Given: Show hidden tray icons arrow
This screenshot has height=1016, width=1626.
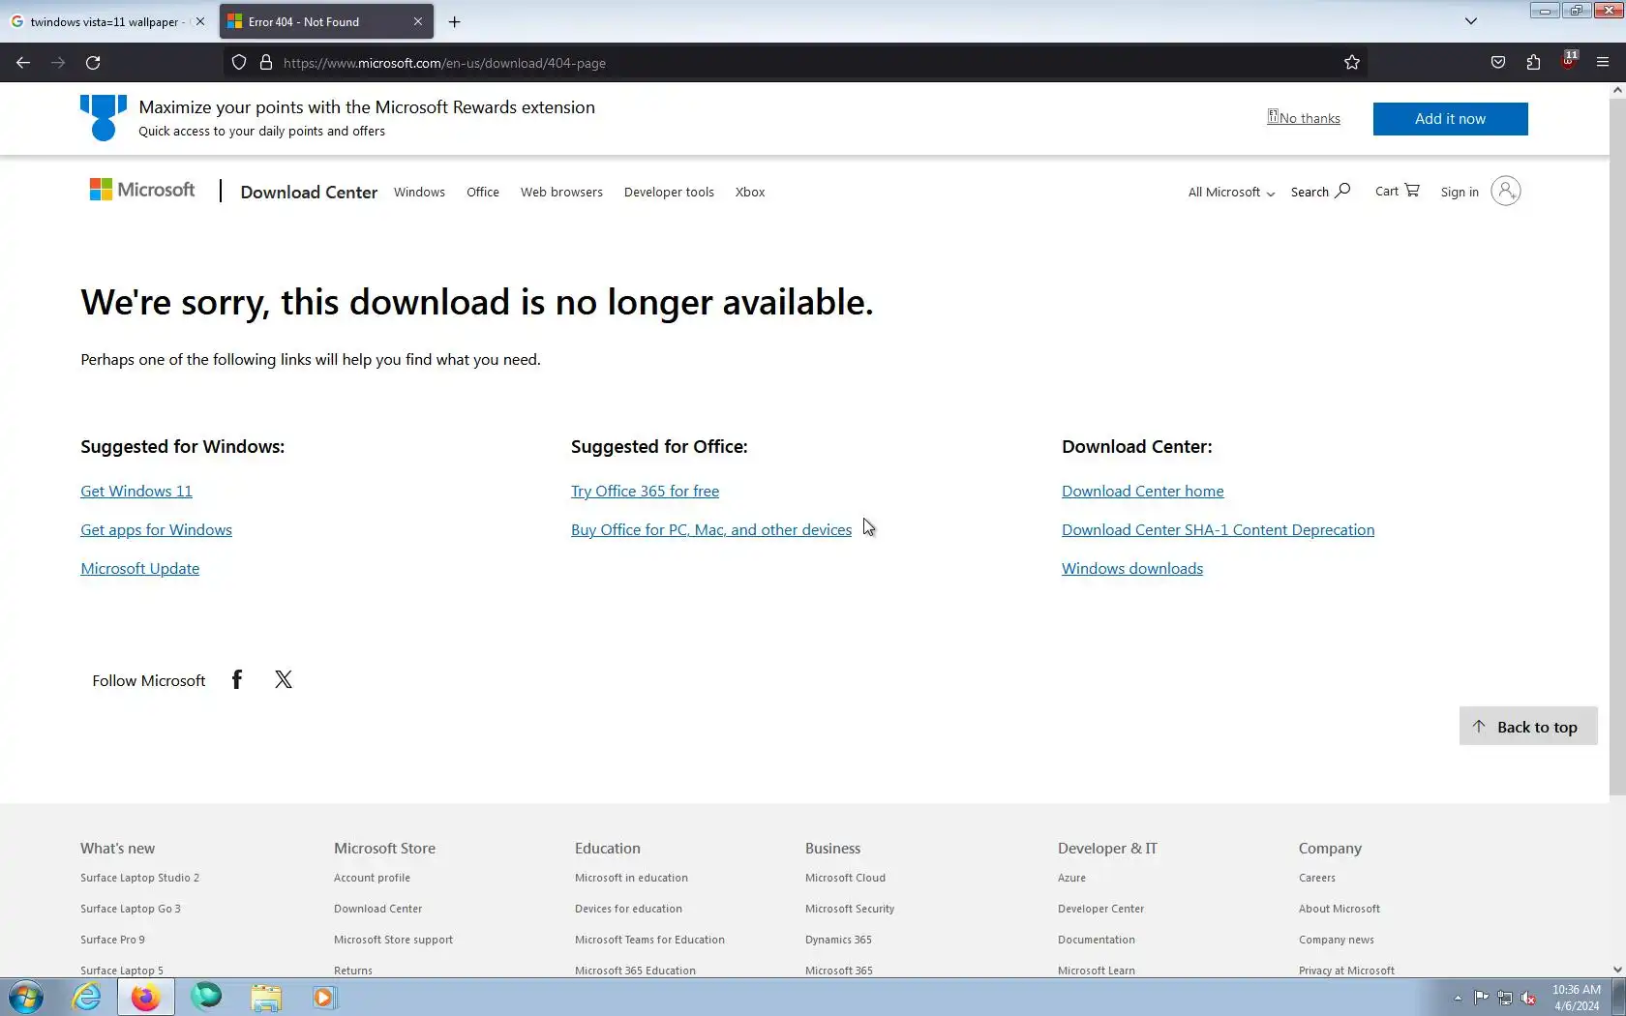Looking at the screenshot, I should (1458, 998).
